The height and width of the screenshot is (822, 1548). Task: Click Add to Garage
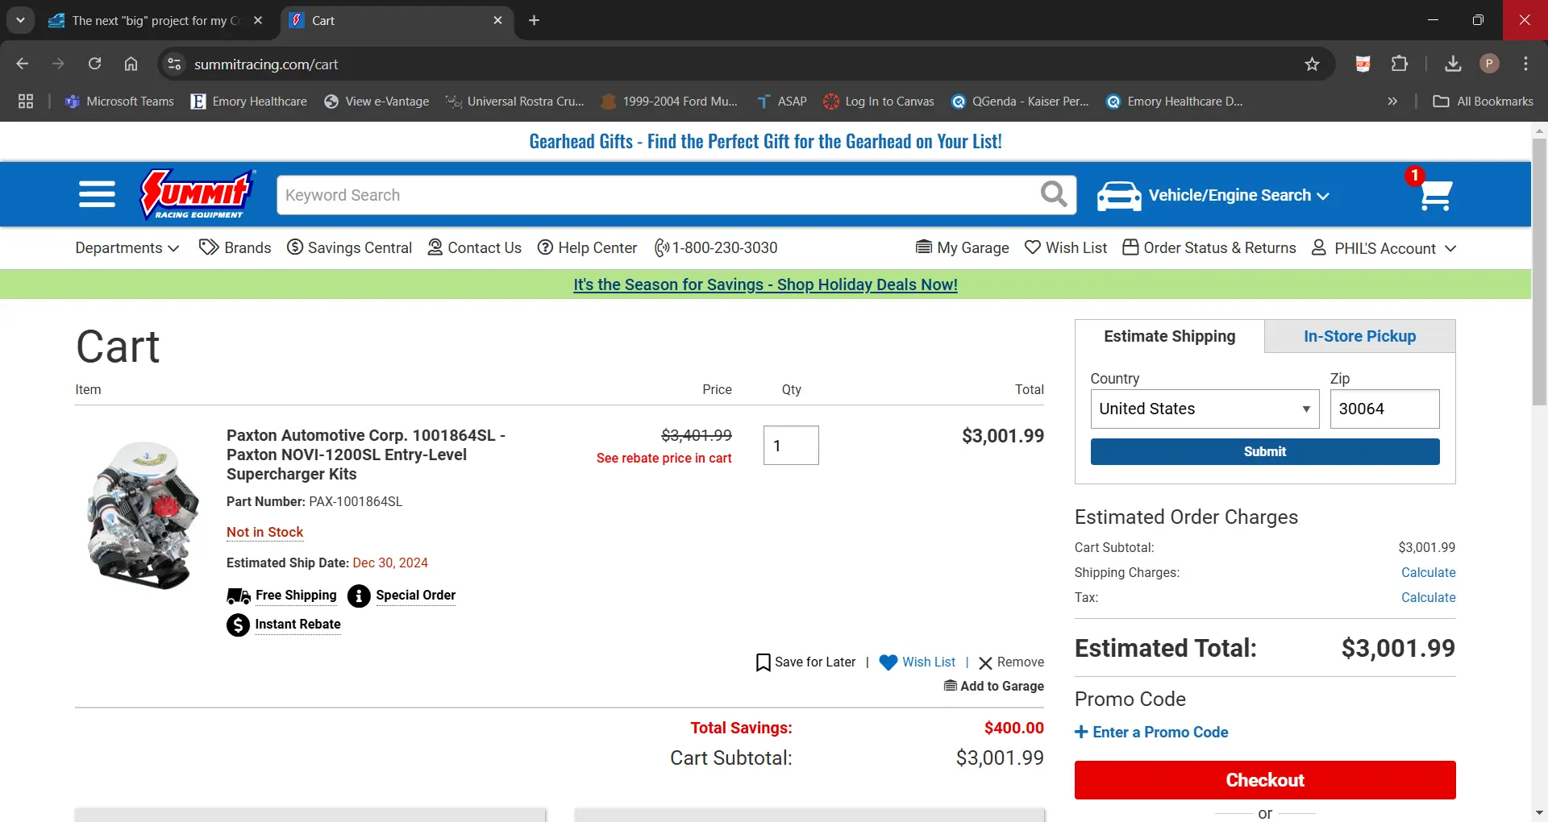pyautogui.click(x=993, y=687)
